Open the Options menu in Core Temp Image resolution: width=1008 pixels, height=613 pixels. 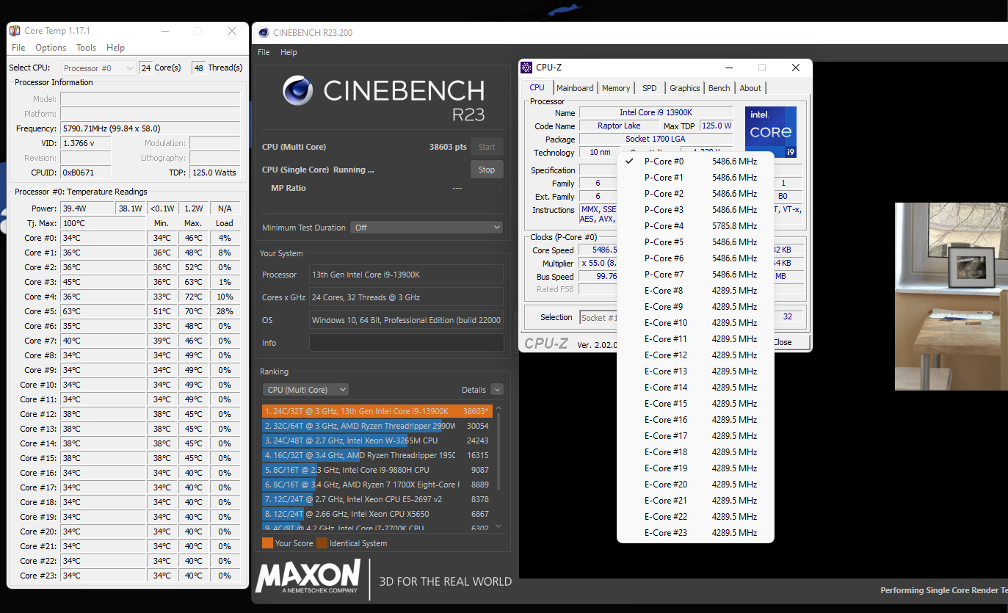(51, 48)
